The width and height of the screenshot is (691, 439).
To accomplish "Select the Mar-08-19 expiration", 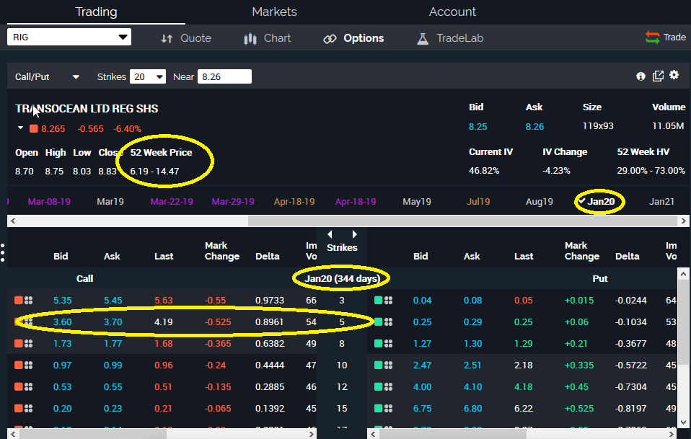I will pos(49,202).
